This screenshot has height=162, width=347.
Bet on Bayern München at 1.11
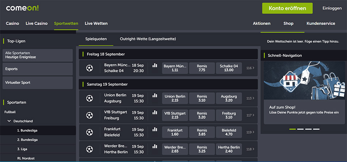(x=175, y=68)
